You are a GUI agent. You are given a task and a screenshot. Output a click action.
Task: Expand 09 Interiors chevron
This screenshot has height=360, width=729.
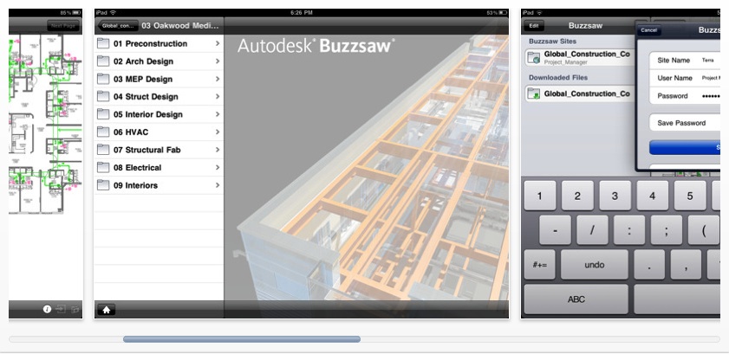[217, 185]
